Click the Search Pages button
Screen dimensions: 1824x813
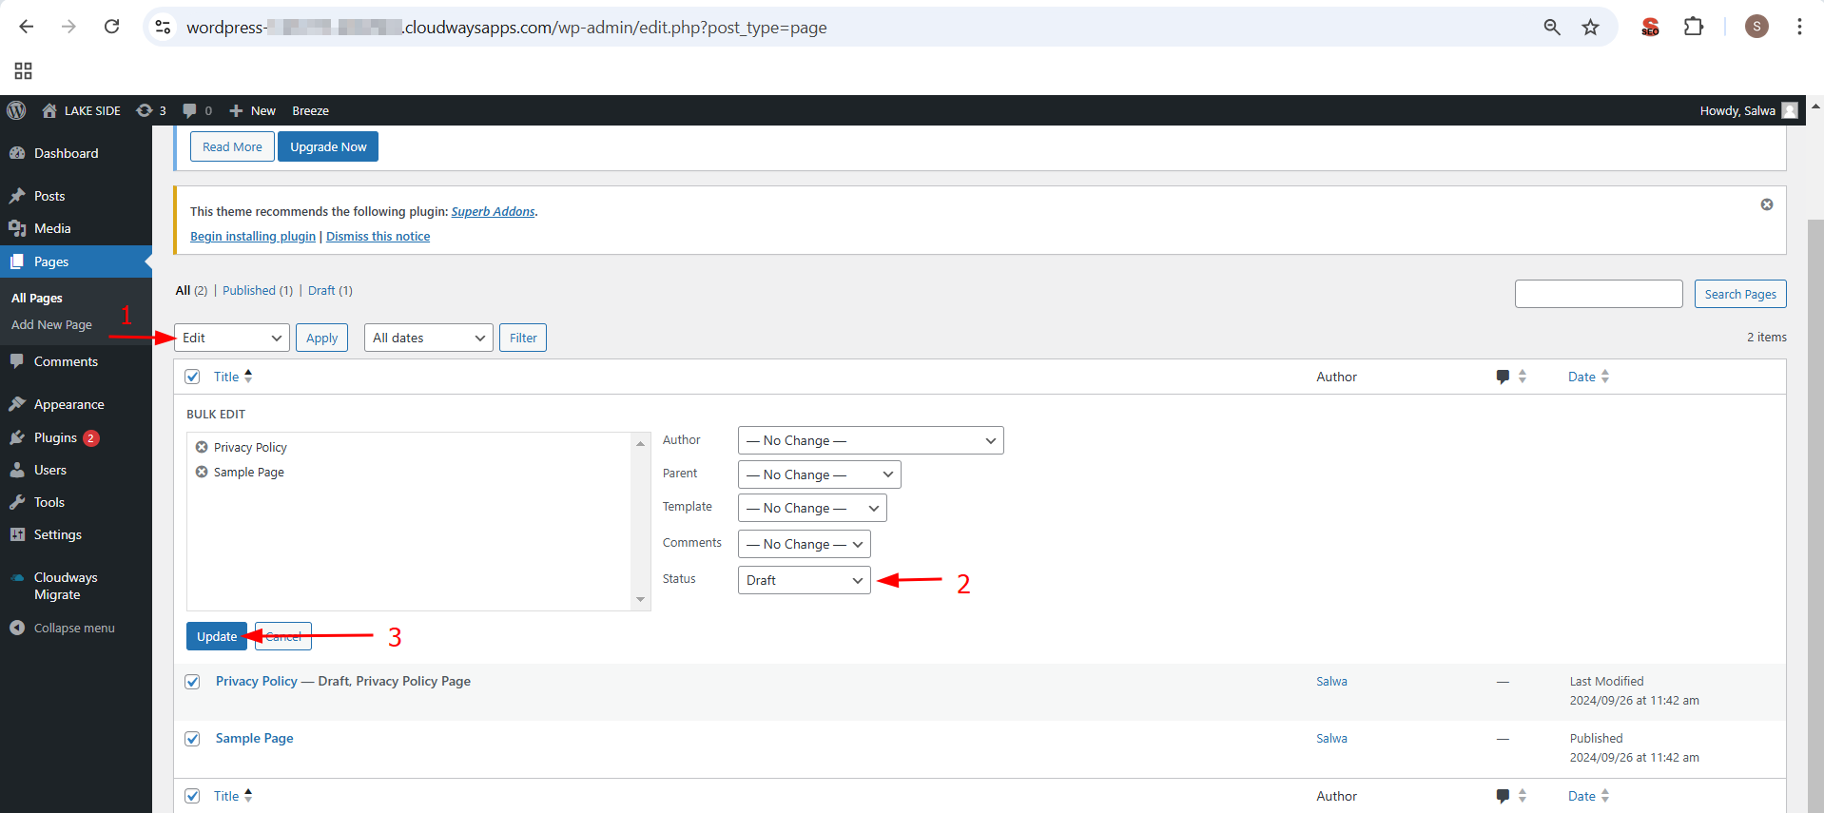click(x=1740, y=294)
